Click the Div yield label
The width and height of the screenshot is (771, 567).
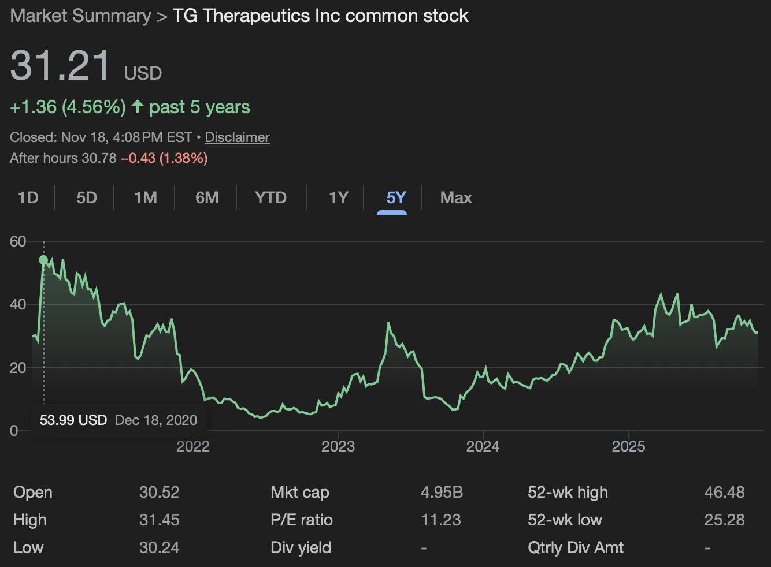point(301,548)
